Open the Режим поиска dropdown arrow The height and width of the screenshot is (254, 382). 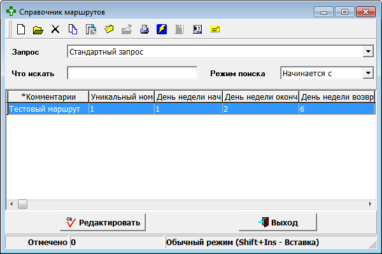tap(368, 73)
